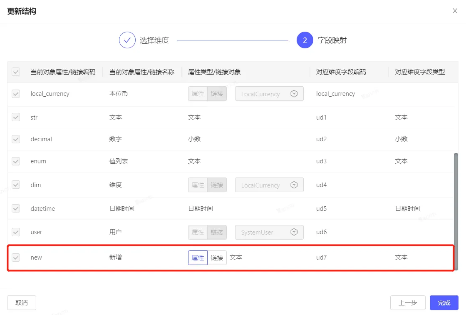Toggle checkbox for datetime row
Screen dimensions: 466x315
(x=16, y=208)
